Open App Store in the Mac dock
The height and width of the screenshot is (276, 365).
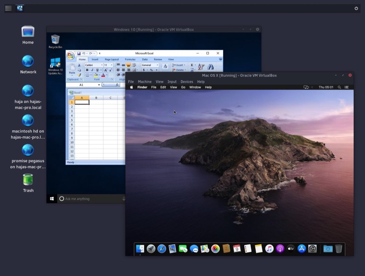[302, 249]
